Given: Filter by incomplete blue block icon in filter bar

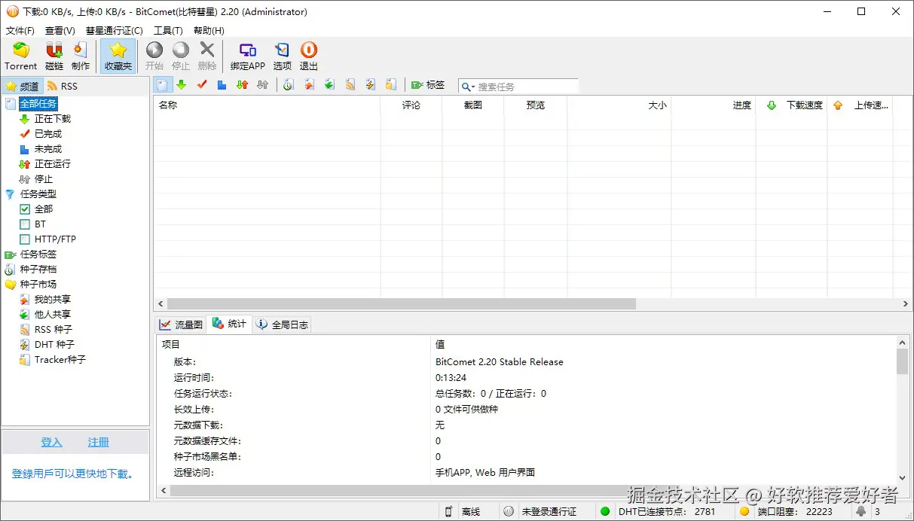Looking at the screenshot, I should point(222,85).
